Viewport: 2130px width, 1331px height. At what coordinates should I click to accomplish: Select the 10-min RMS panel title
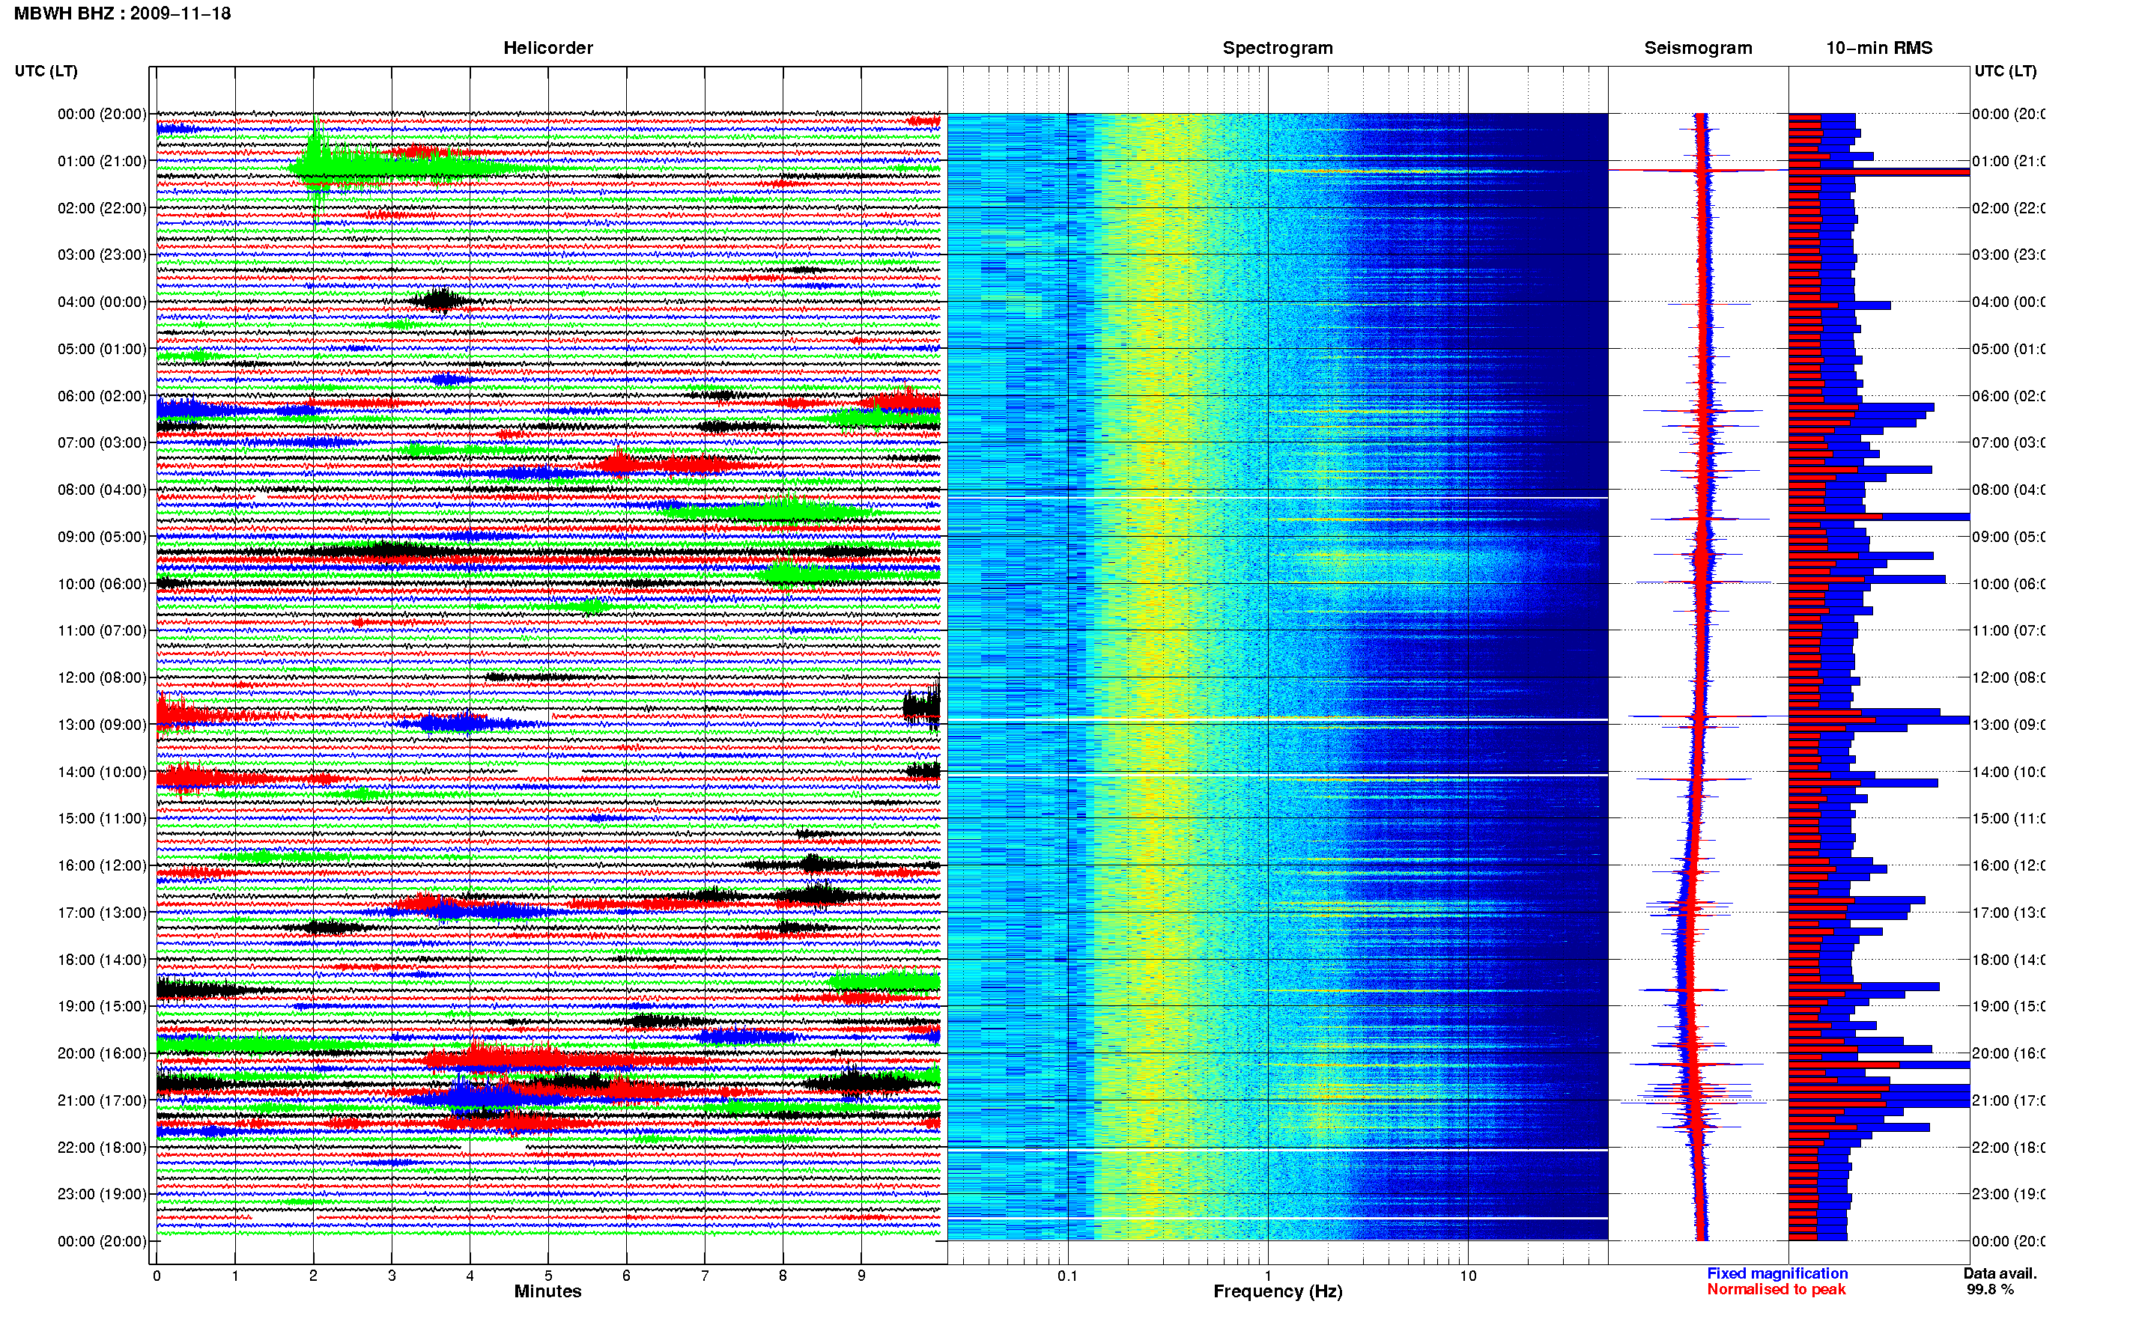1879,49
